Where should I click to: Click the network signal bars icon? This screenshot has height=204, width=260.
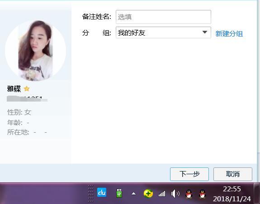pyautogui.click(x=162, y=194)
